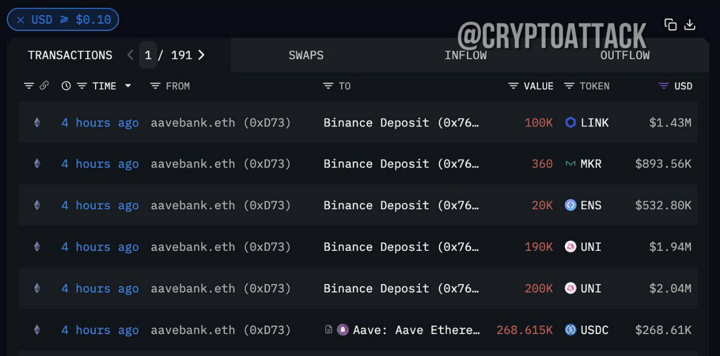Screen dimensions: 720x356
Task: Click the ENS token icon
Action: click(x=570, y=205)
